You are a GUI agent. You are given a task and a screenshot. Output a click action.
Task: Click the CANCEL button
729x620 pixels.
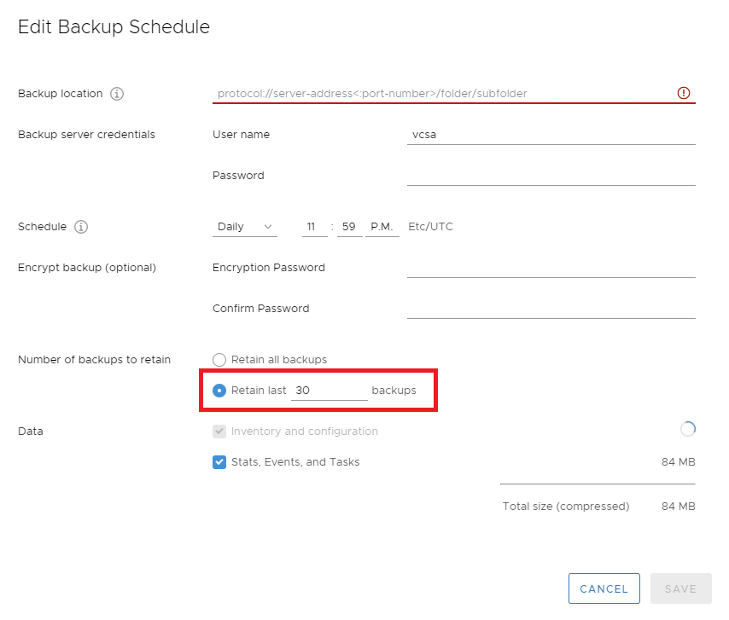[604, 588]
